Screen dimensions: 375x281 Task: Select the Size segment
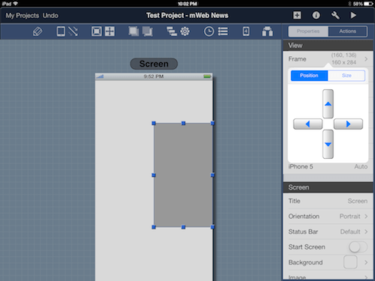point(346,76)
